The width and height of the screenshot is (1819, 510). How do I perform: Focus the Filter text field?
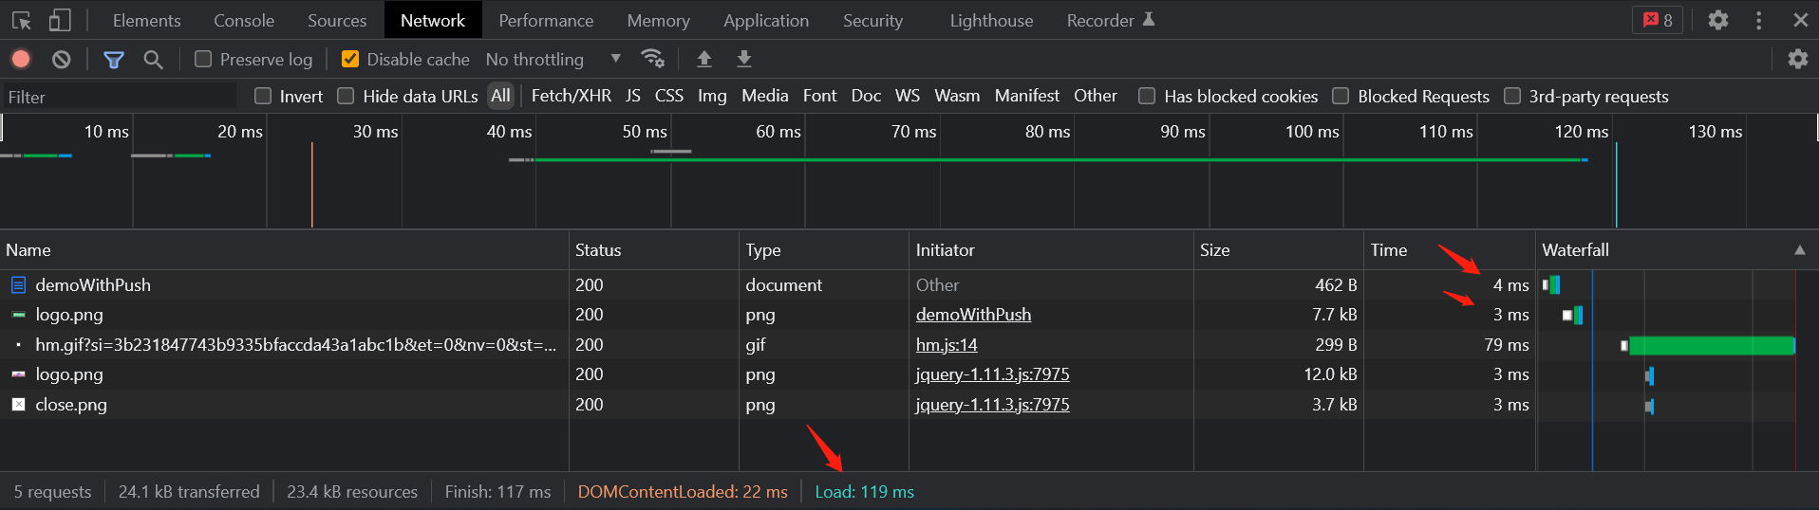point(120,97)
